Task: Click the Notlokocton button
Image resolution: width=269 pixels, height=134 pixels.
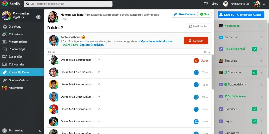Action: tap(199, 26)
